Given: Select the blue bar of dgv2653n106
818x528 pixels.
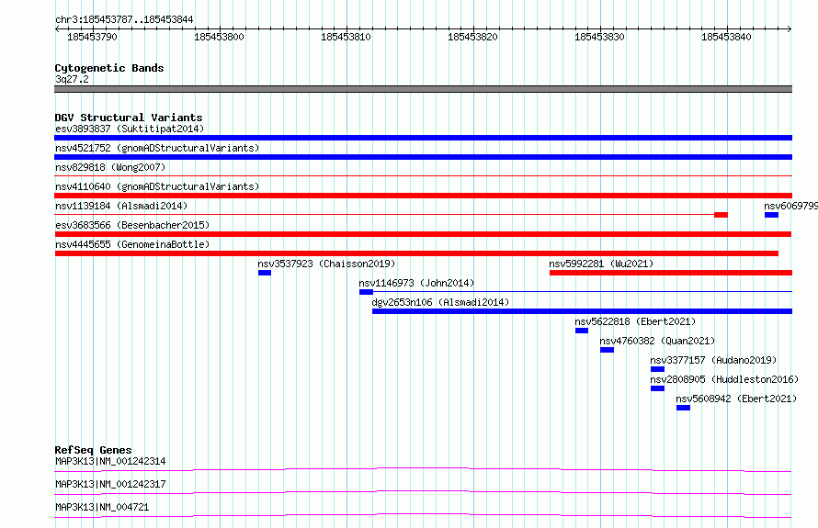Looking at the screenshot, I should point(582,311).
